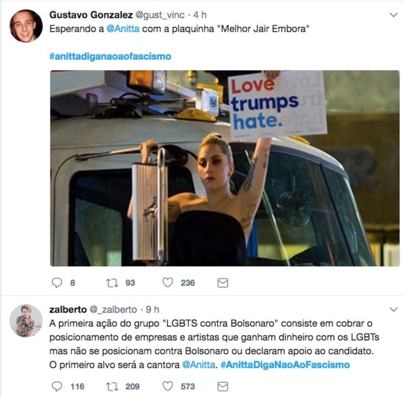Retweet Gustavo Gonzalez's tweet
The height and width of the screenshot is (397, 404).
(x=113, y=283)
